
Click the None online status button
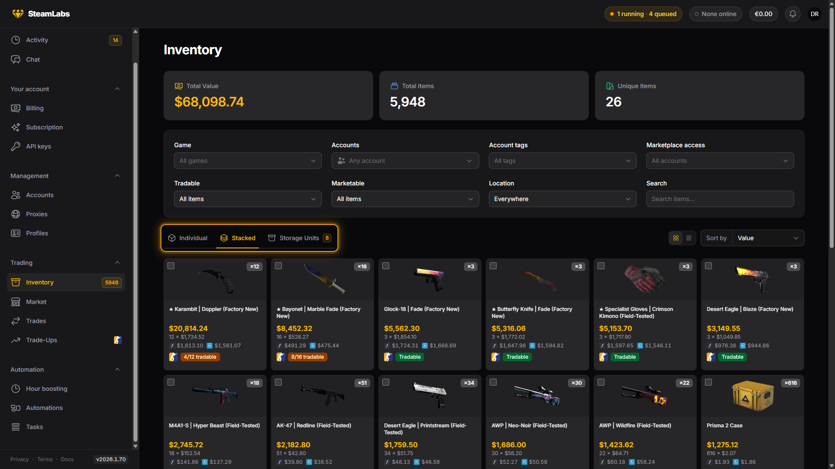pos(715,14)
